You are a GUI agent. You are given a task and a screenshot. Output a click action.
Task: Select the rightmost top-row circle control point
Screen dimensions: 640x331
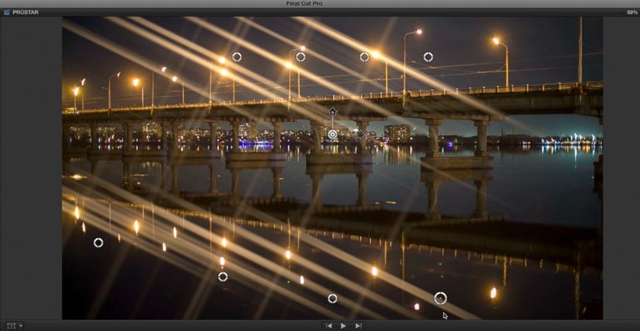tap(428, 57)
